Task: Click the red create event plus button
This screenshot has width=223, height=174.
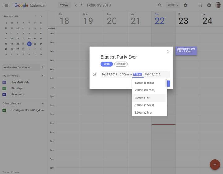Action: click(x=215, y=164)
